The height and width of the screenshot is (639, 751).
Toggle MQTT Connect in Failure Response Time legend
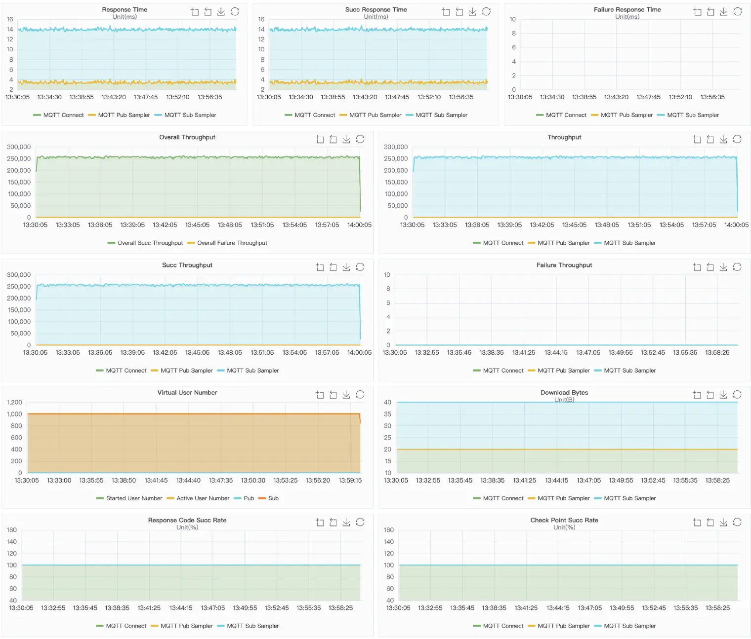[561, 115]
